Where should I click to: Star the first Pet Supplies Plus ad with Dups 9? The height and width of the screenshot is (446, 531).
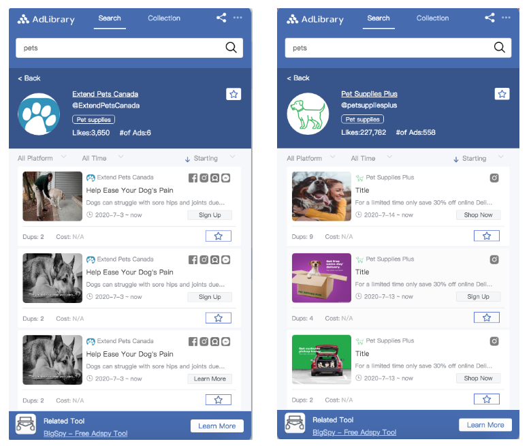tap(486, 236)
